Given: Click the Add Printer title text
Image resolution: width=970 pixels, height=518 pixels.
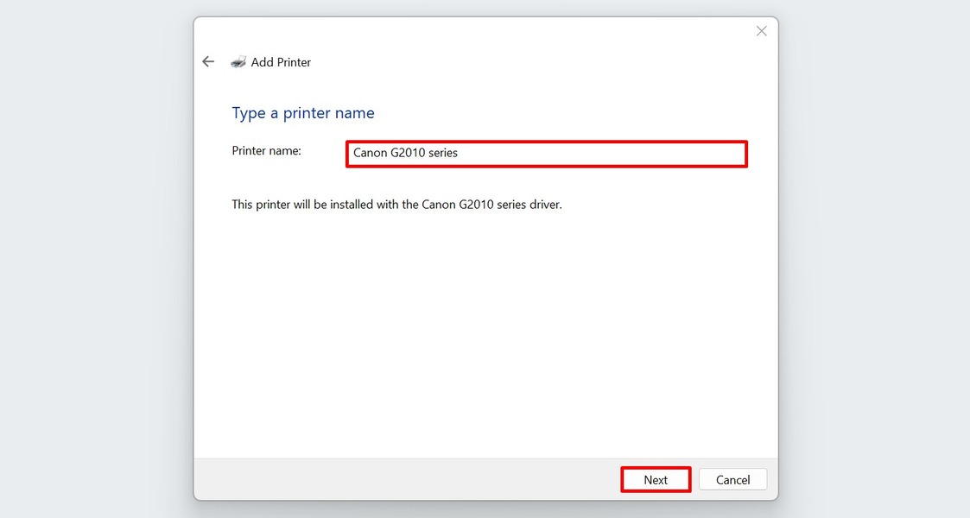Looking at the screenshot, I should (x=281, y=61).
